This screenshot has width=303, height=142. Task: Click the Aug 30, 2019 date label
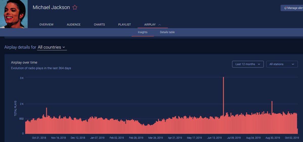(273, 138)
